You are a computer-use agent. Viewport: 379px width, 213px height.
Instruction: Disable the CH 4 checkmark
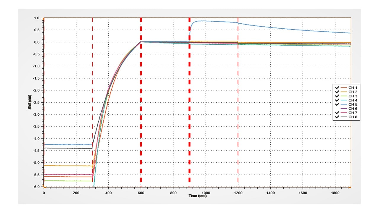[337, 100]
